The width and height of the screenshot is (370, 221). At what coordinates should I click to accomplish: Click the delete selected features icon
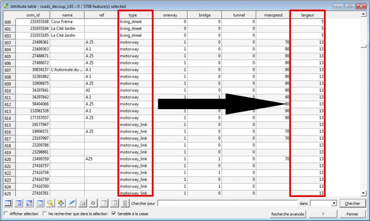tap(93, 203)
